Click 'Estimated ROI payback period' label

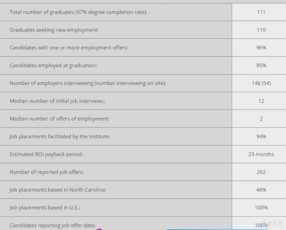click(46, 154)
